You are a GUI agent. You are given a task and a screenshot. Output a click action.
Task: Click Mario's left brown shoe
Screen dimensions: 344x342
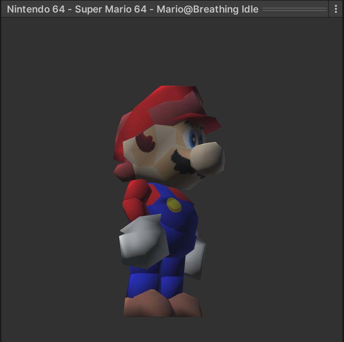(x=146, y=305)
